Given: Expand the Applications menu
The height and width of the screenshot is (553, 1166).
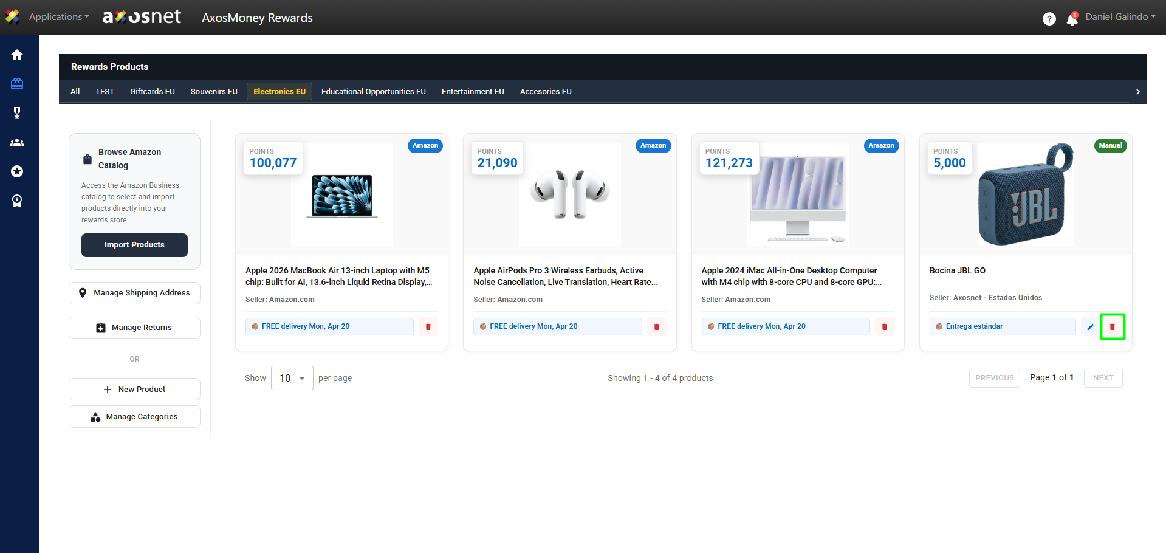Looking at the screenshot, I should pyautogui.click(x=58, y=17).
